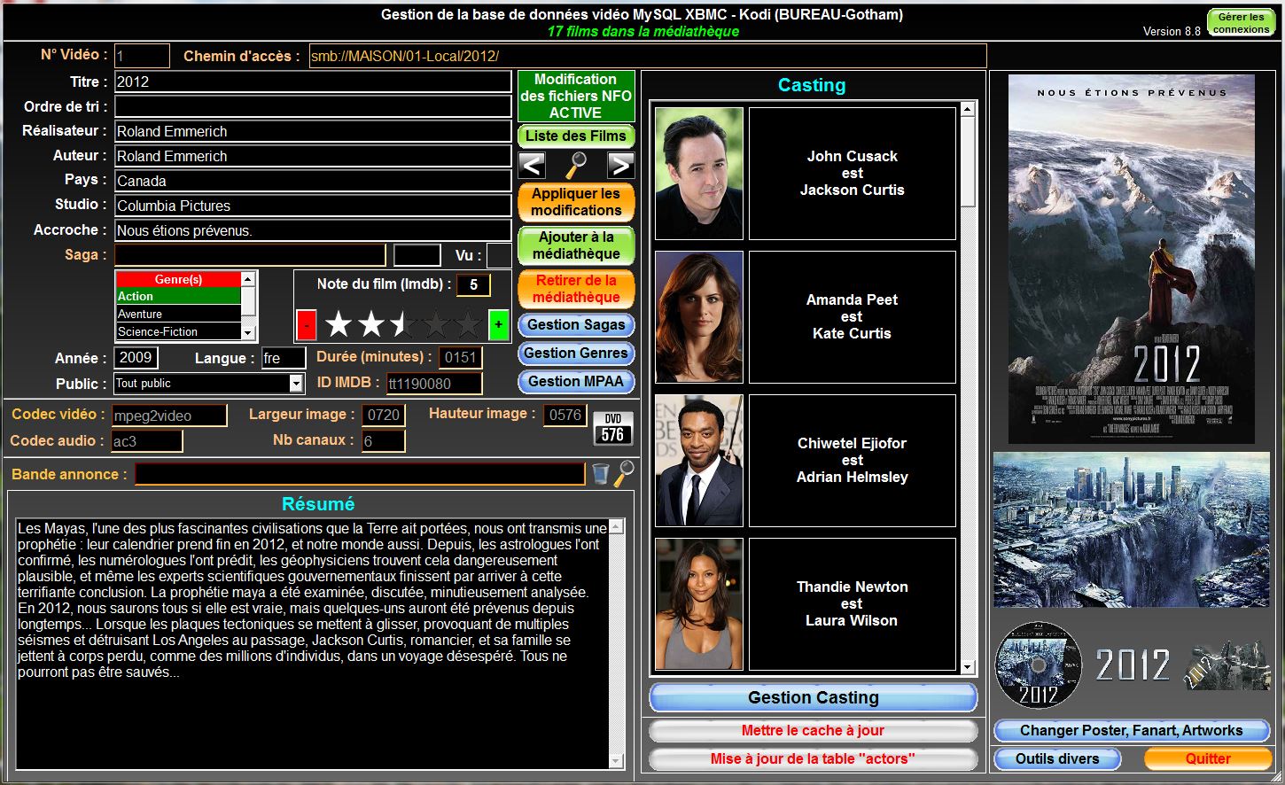
Task: Click the Saga input field
Action: click(251, 255)
